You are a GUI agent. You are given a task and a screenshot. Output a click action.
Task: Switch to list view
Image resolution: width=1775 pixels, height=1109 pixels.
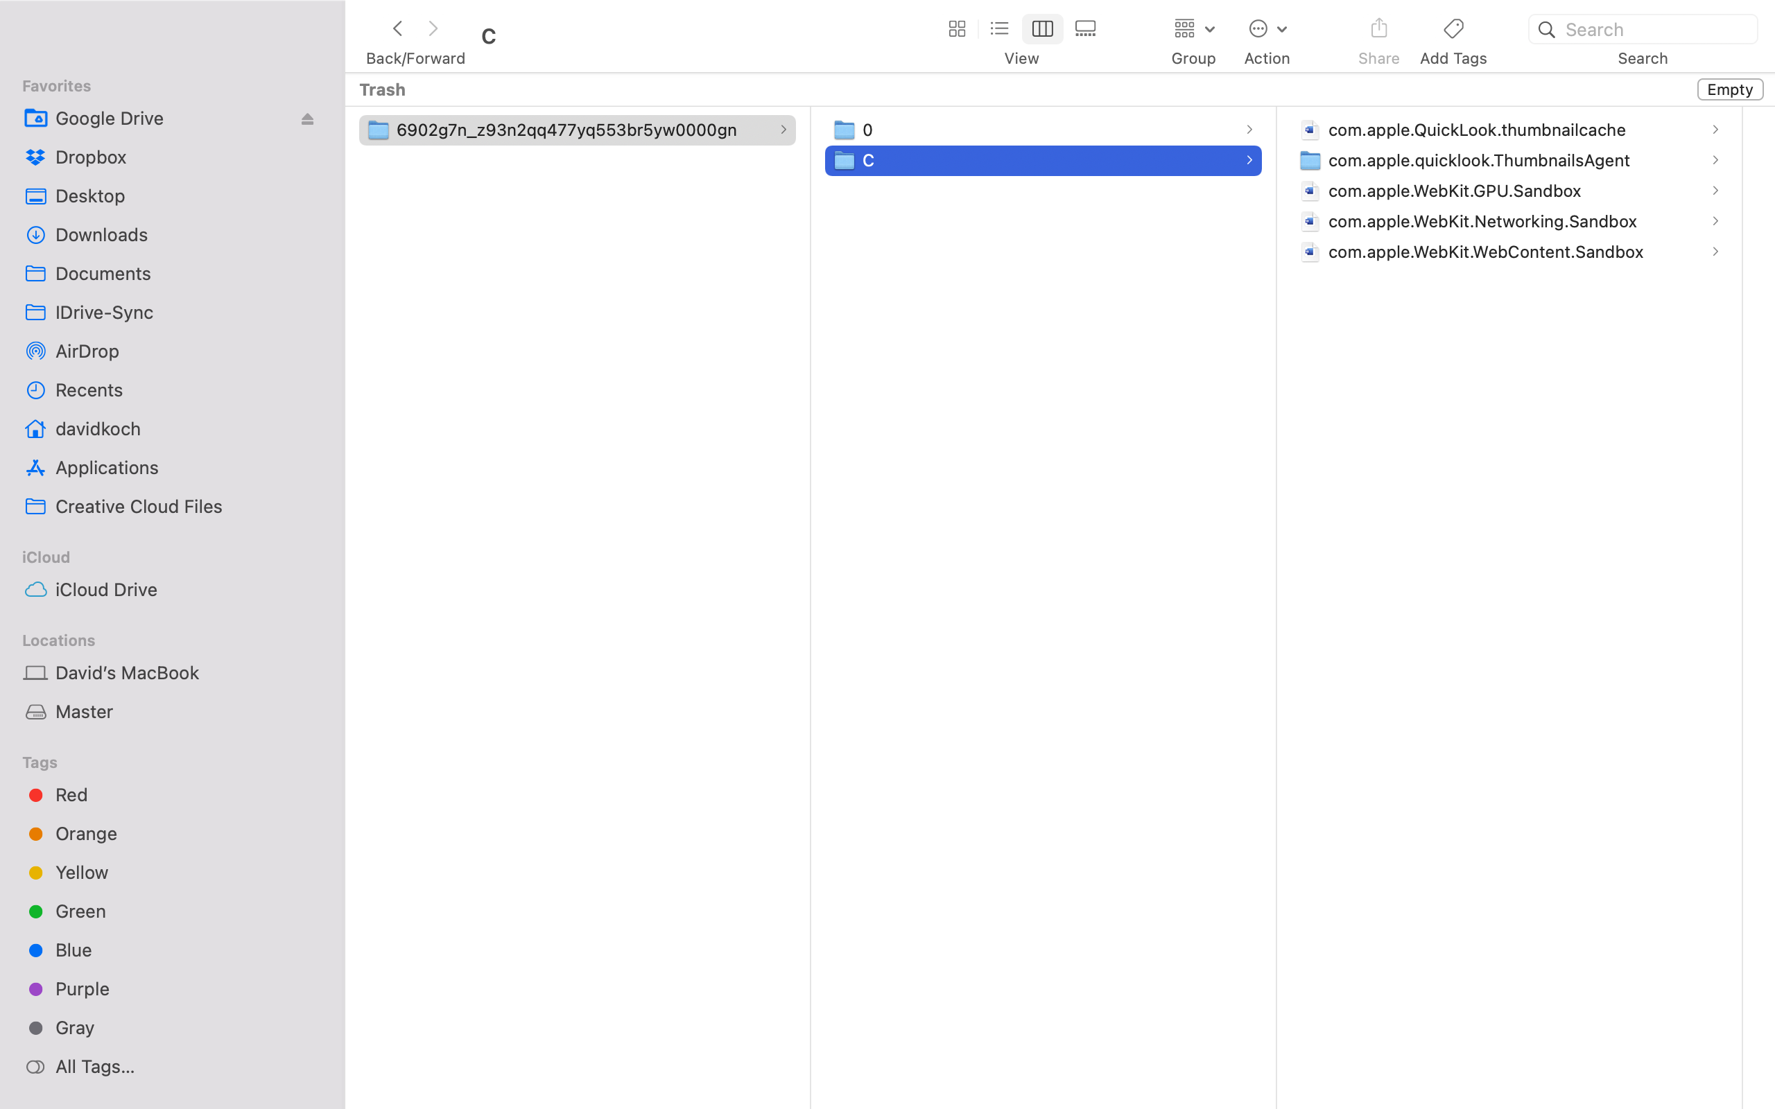(x=999, y=28)
